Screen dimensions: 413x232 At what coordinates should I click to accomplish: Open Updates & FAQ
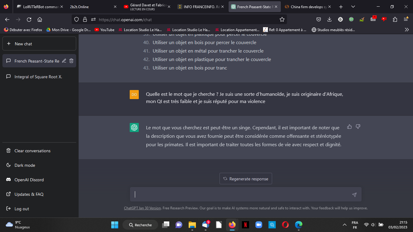click(x=39, y=194)
